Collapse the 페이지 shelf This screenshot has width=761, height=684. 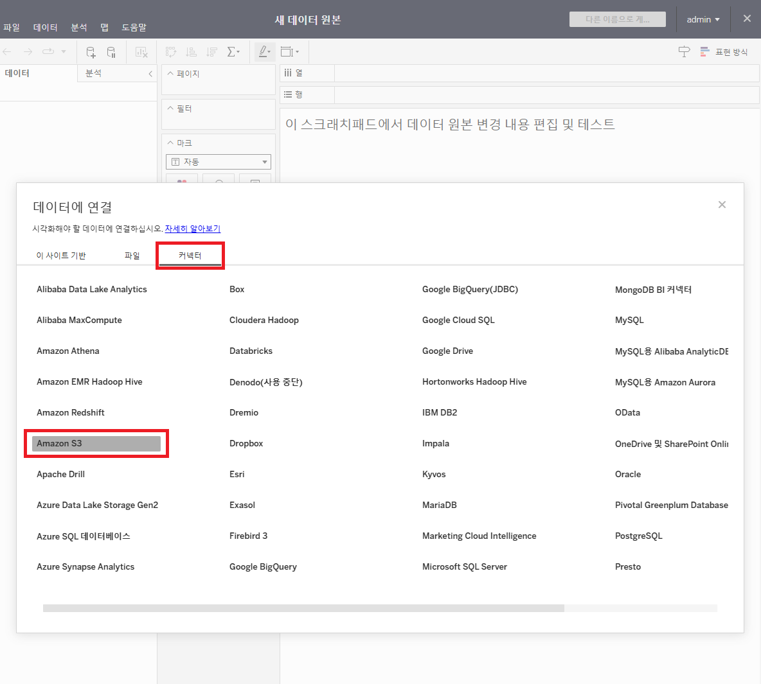(170, 73)
